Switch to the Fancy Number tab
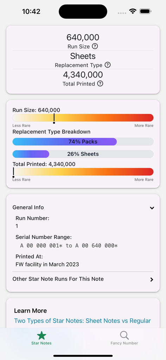 (x=124, y=338)
